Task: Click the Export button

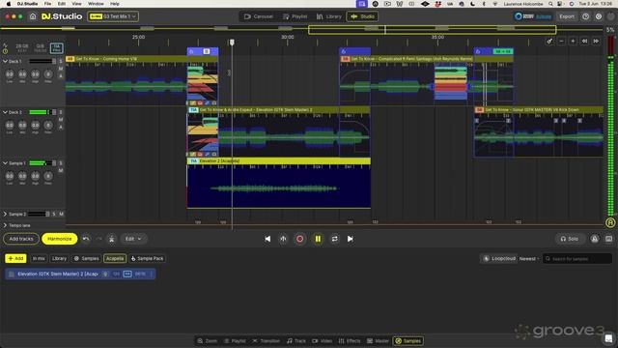Action: pos(567,16)
